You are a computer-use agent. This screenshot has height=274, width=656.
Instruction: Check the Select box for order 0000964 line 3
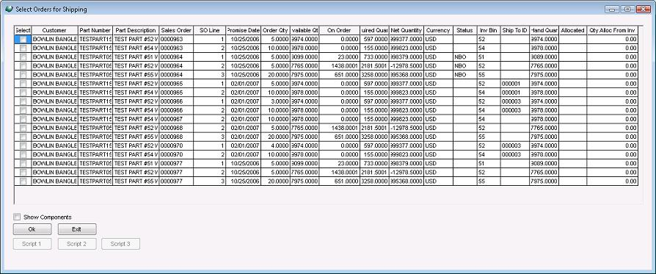point(23,75)
